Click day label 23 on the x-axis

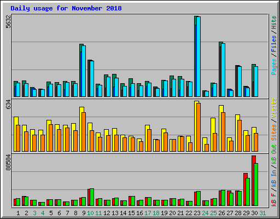(197, 213)
